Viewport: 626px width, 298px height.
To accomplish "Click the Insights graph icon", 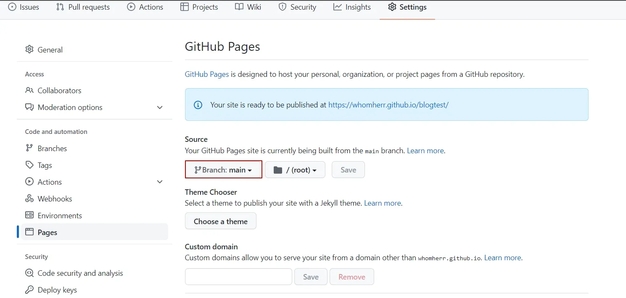I will 338,7.
